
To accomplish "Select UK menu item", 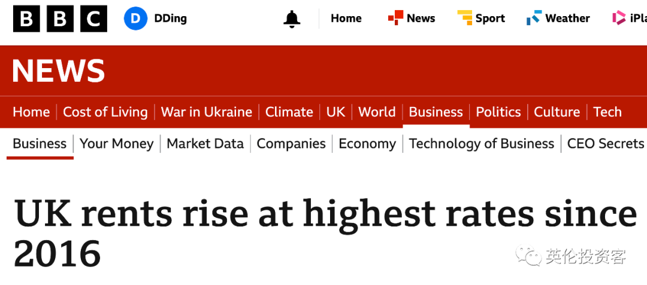I will tap(336, 112).
